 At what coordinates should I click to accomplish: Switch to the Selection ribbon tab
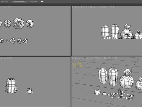click(4, 2)
